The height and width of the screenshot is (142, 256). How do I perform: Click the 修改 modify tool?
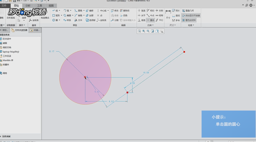click(x=115, y=11)
